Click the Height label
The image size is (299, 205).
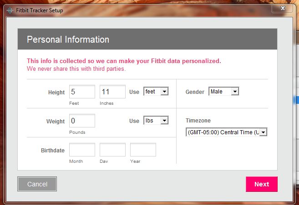(56, 93)
